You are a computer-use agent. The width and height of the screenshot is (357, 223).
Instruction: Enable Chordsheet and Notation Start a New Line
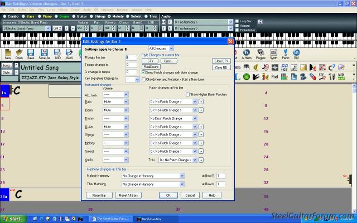[x=144, y=79]
